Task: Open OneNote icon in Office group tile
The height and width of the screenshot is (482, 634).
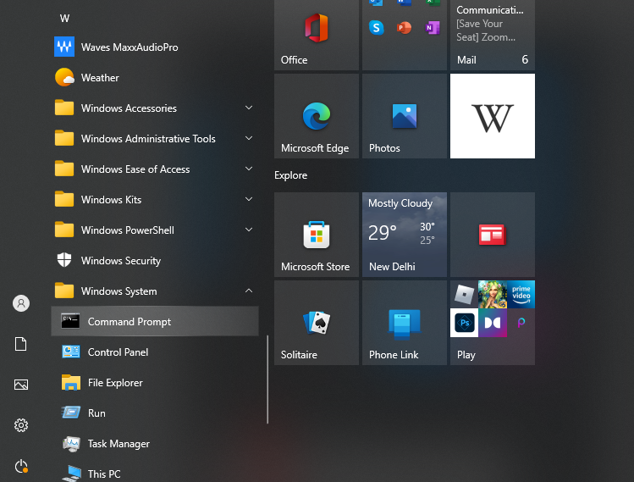Action: [433, 28]
